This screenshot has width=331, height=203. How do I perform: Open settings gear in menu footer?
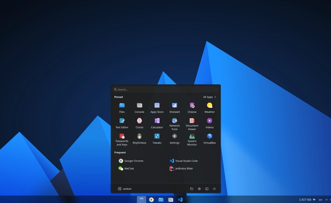pos(199,189)
